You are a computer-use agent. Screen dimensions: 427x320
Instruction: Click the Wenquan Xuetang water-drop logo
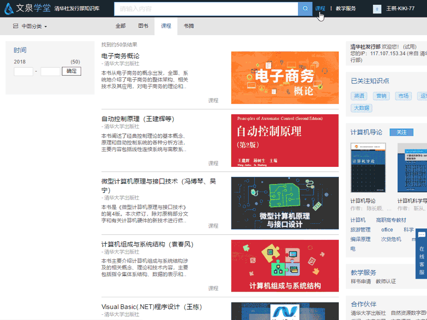pos(9,9)
